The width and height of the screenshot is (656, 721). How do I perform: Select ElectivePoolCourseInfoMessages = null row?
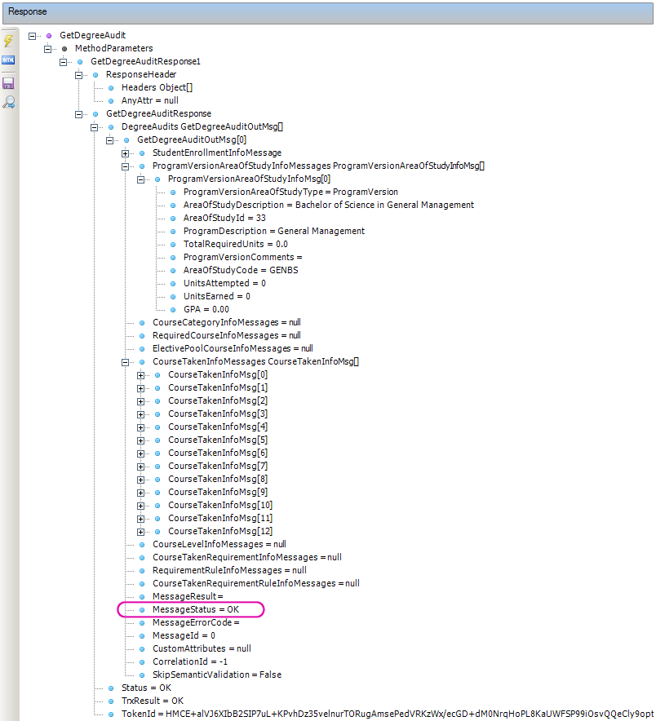(233, 348)
